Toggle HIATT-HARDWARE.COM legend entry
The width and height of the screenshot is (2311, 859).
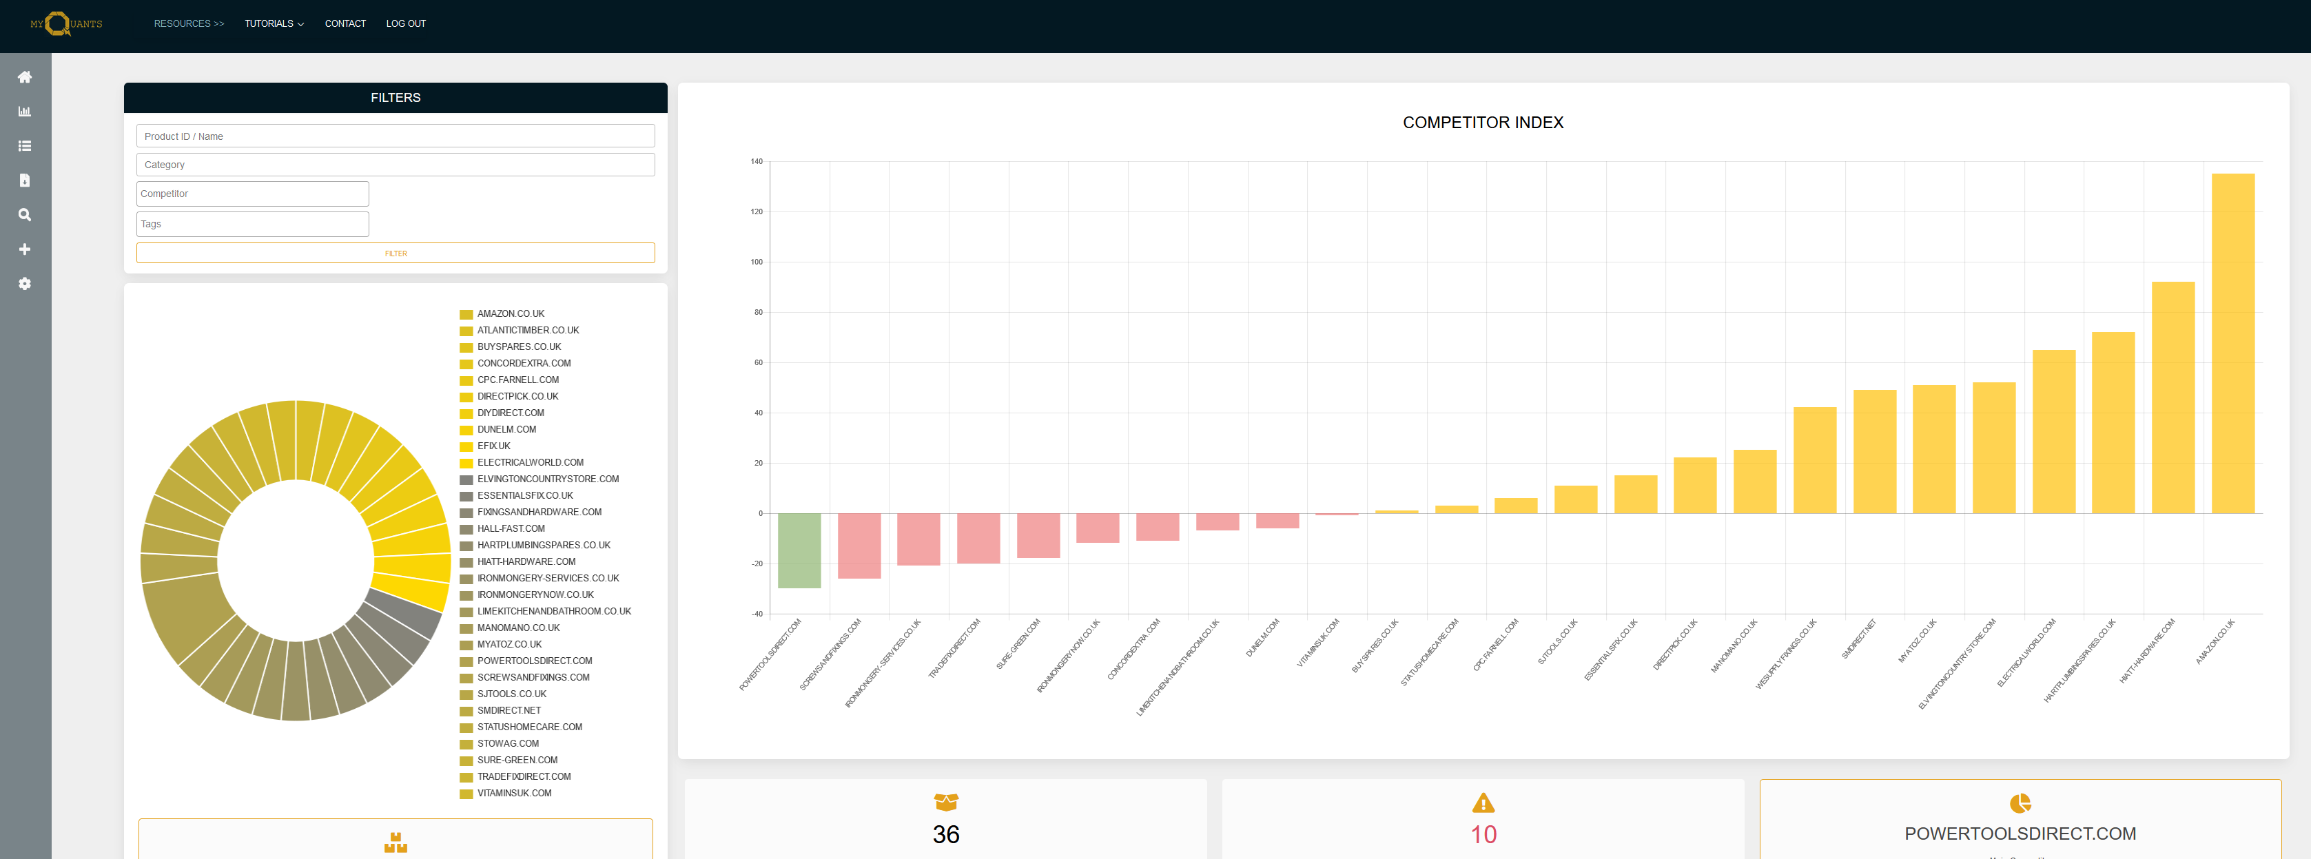517,562
